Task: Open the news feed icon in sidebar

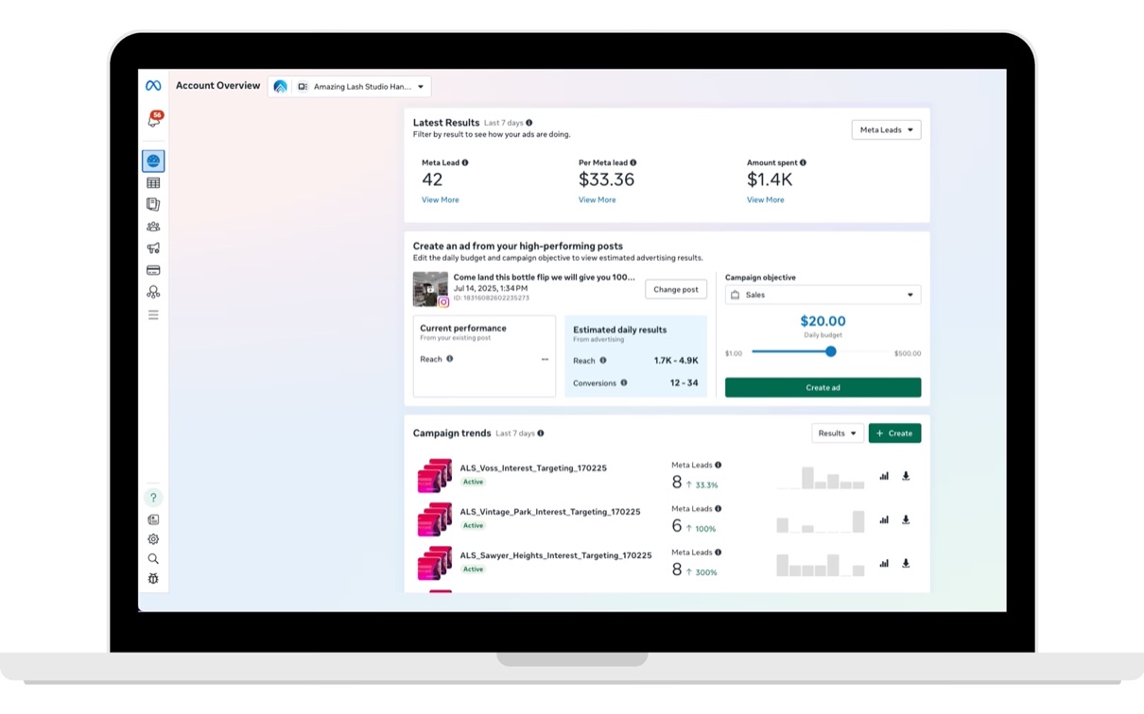Action: pyautogui.click(x=153, y=519)
